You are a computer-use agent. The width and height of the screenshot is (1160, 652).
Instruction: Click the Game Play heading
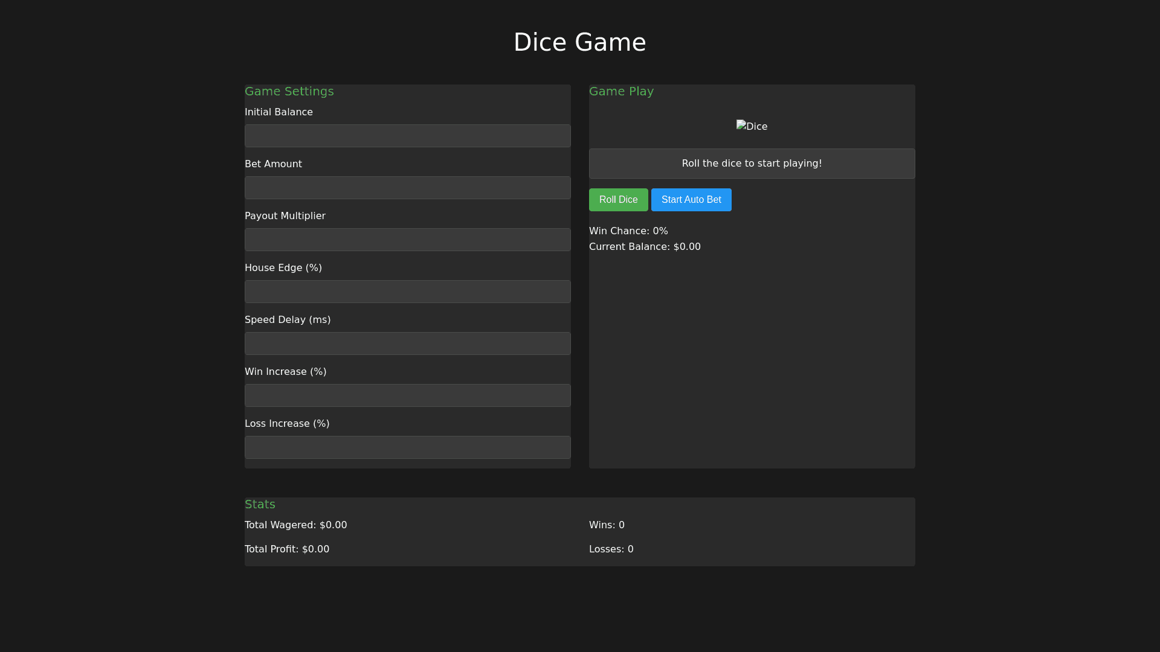point(621,91)
